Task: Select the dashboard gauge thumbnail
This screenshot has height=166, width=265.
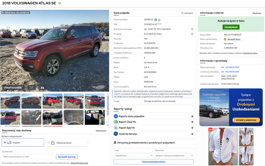Action: (x=73, y=117)
